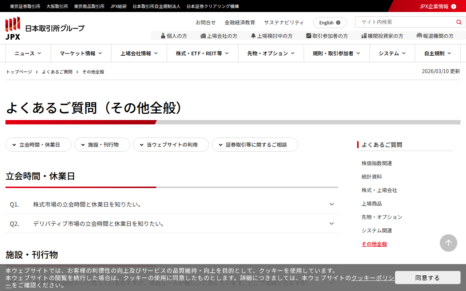The height and width of the screenshot is (291, 466).
Task: Open 統計資料 in the sidebar
Action: pyautogui.click(x=372, y=177)
